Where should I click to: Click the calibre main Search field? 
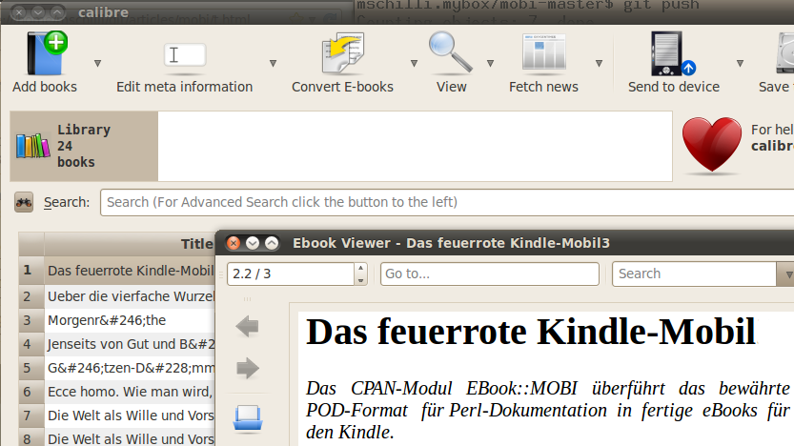pyautogui.click(x=447, y=202)
